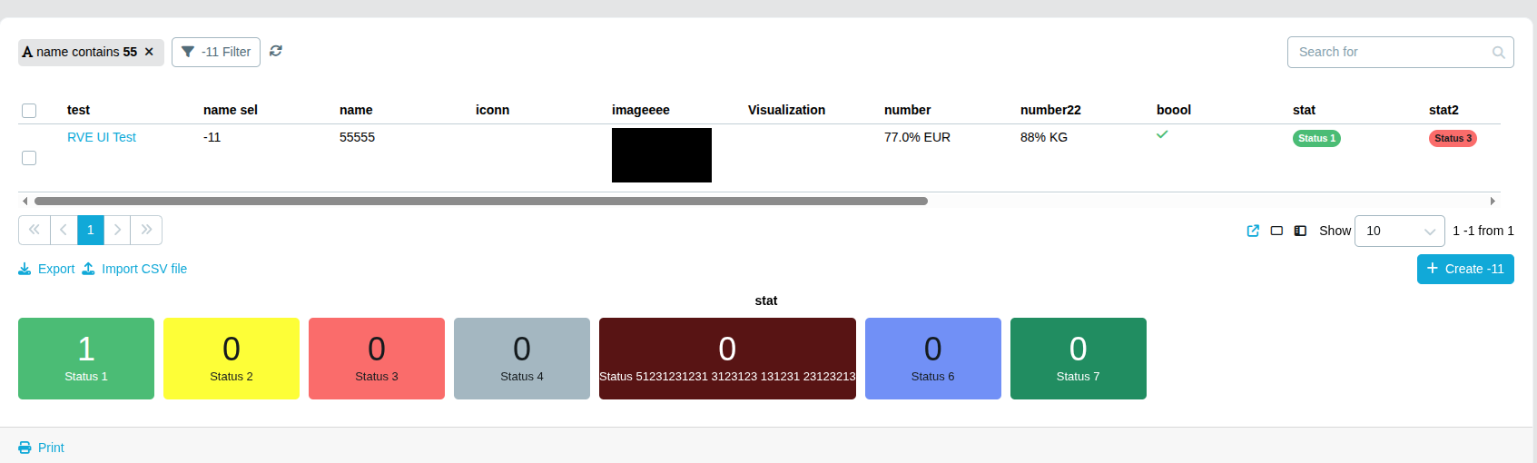Go to first page of results
1537x463 pixels.
click(34, 230)
